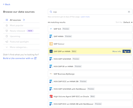This screenshot has height=108, width=133.
Task: Click HVA SAP S/4HANA with NetWeaver logo
Action: pos(51,89)
